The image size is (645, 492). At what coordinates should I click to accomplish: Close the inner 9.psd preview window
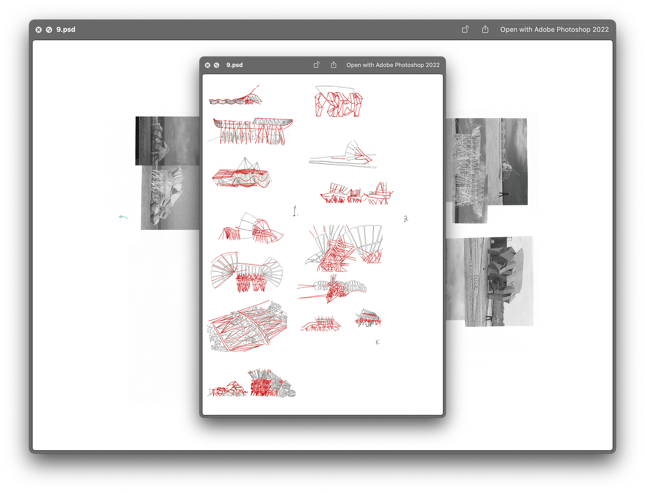[x=208, y=65]
